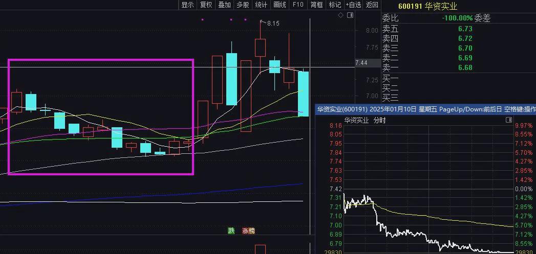
Task: Click the 7.75 axis price label
Action: click(372, 47)
